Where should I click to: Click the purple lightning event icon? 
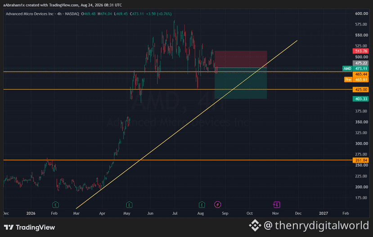pos(217,205)
